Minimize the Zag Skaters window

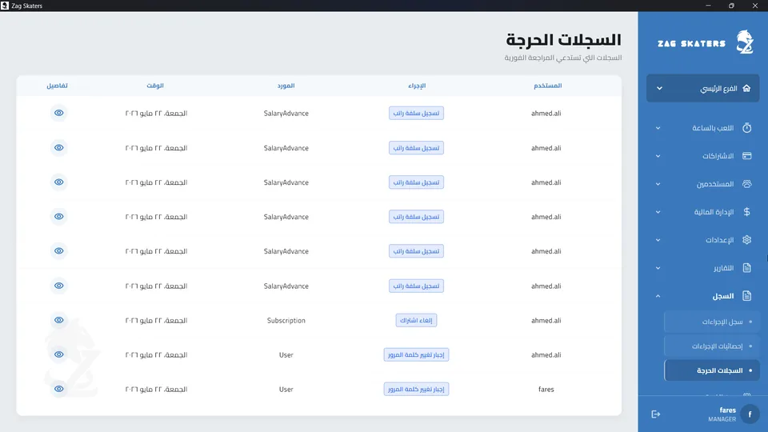708,6
